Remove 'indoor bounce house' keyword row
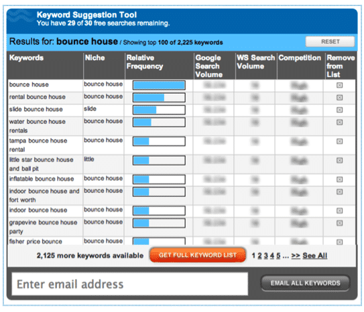The width and height of the screenshot is (364, 312). [x=339, y=211]
